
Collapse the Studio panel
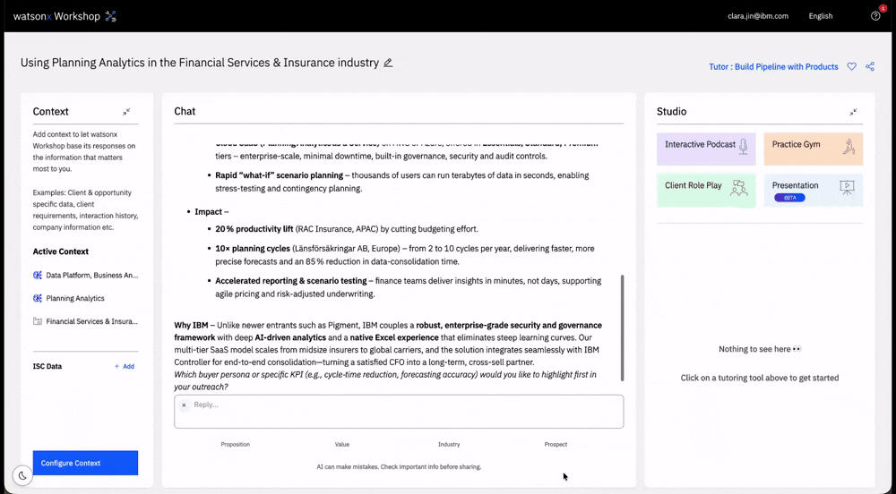coord(853,112)
